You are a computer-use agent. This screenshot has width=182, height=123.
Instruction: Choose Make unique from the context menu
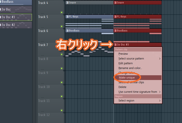pos(127,77)
